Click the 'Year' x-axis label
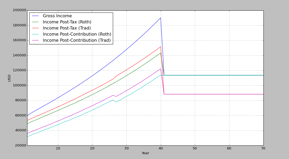Viewport: 289px width, 159px height. click(x=145, y=153)
